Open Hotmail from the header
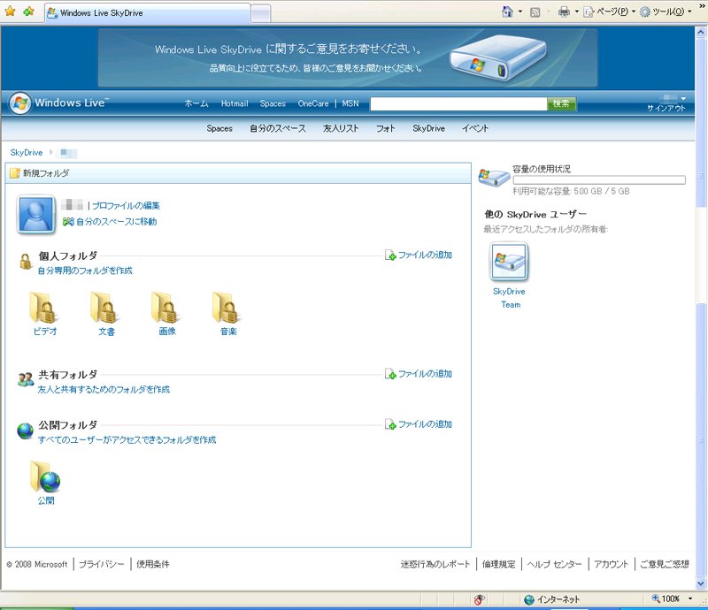708x610 pixels. point(235,103)
